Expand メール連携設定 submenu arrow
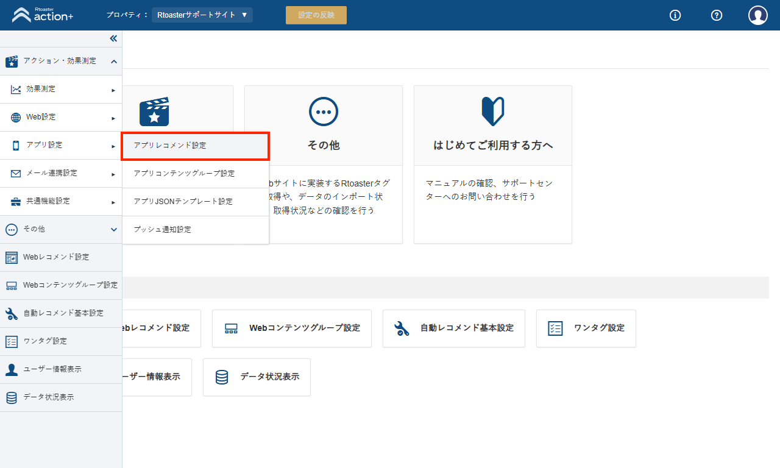 tap(113, 174)
